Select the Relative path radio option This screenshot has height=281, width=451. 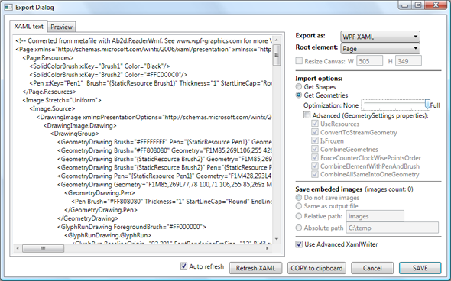click(x=299, y=216)
